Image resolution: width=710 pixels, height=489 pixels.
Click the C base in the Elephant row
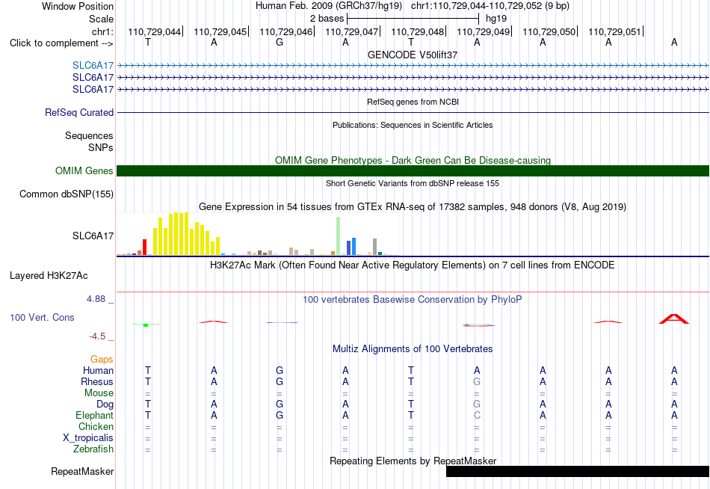point(477,416)
